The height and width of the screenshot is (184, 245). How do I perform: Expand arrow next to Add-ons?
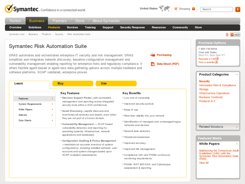52,115
